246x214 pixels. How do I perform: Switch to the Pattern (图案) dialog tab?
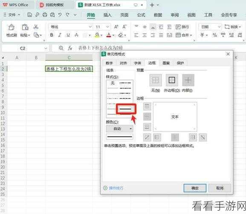166,63
